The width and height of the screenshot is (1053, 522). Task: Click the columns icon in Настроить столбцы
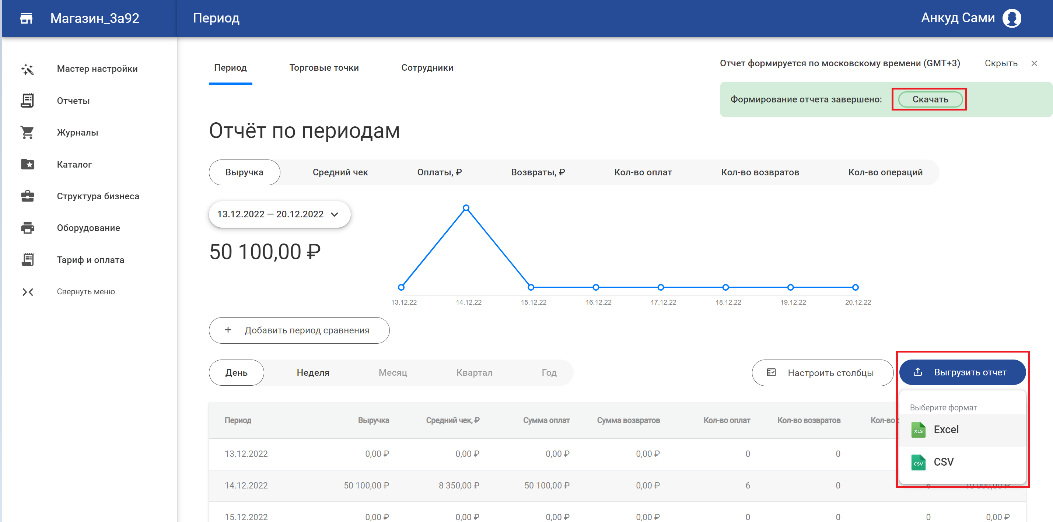tap(772, 372)
